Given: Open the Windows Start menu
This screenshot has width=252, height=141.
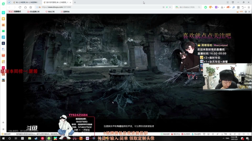Looking at the screenshot, I should (x=3, y=138).
